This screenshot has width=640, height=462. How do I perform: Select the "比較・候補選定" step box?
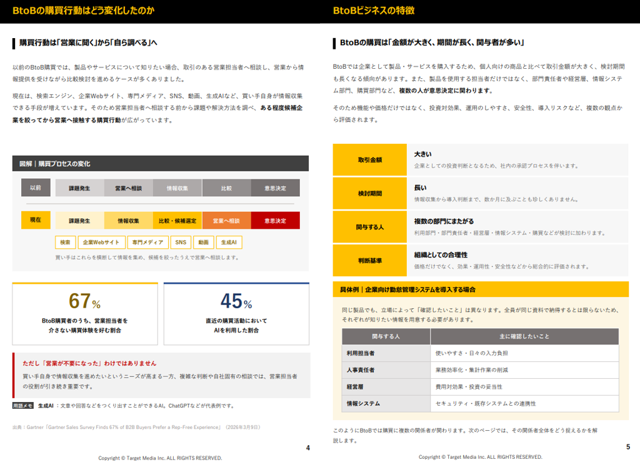[x=177, y=221]
